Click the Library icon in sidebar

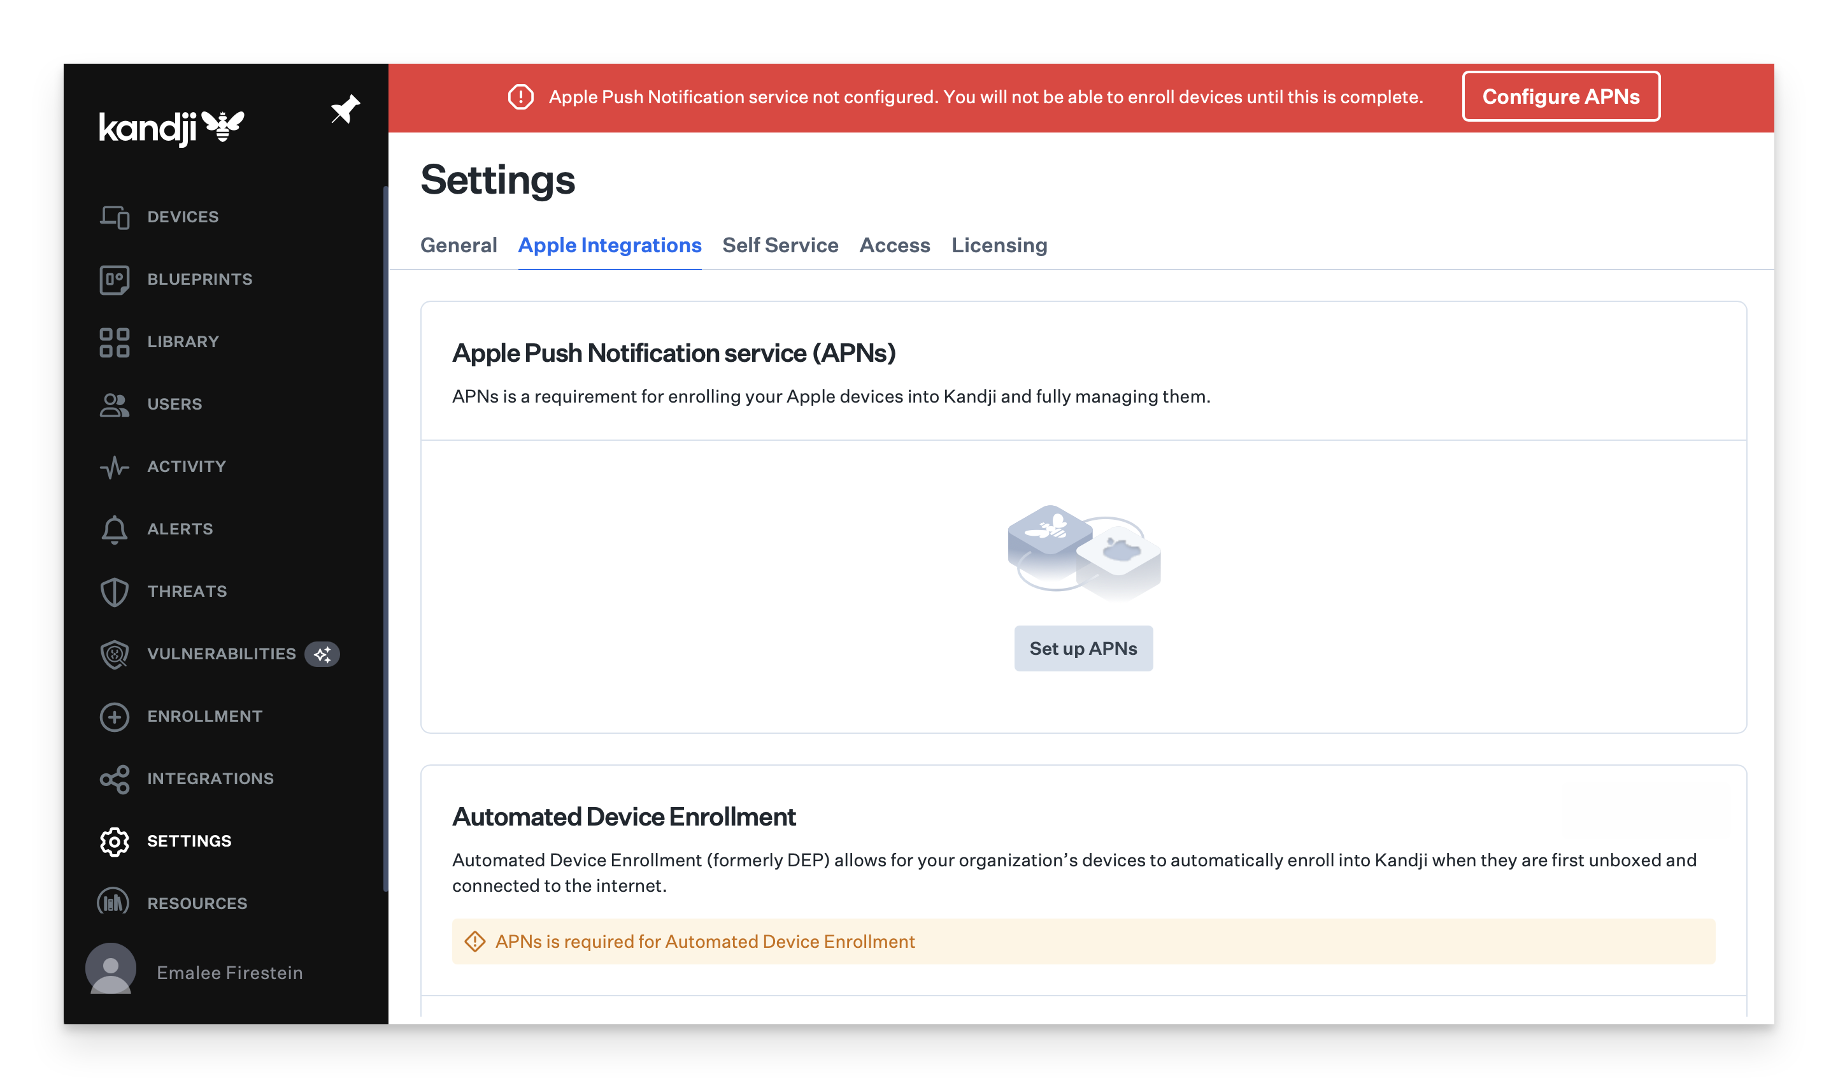click(x=115, y=341)
